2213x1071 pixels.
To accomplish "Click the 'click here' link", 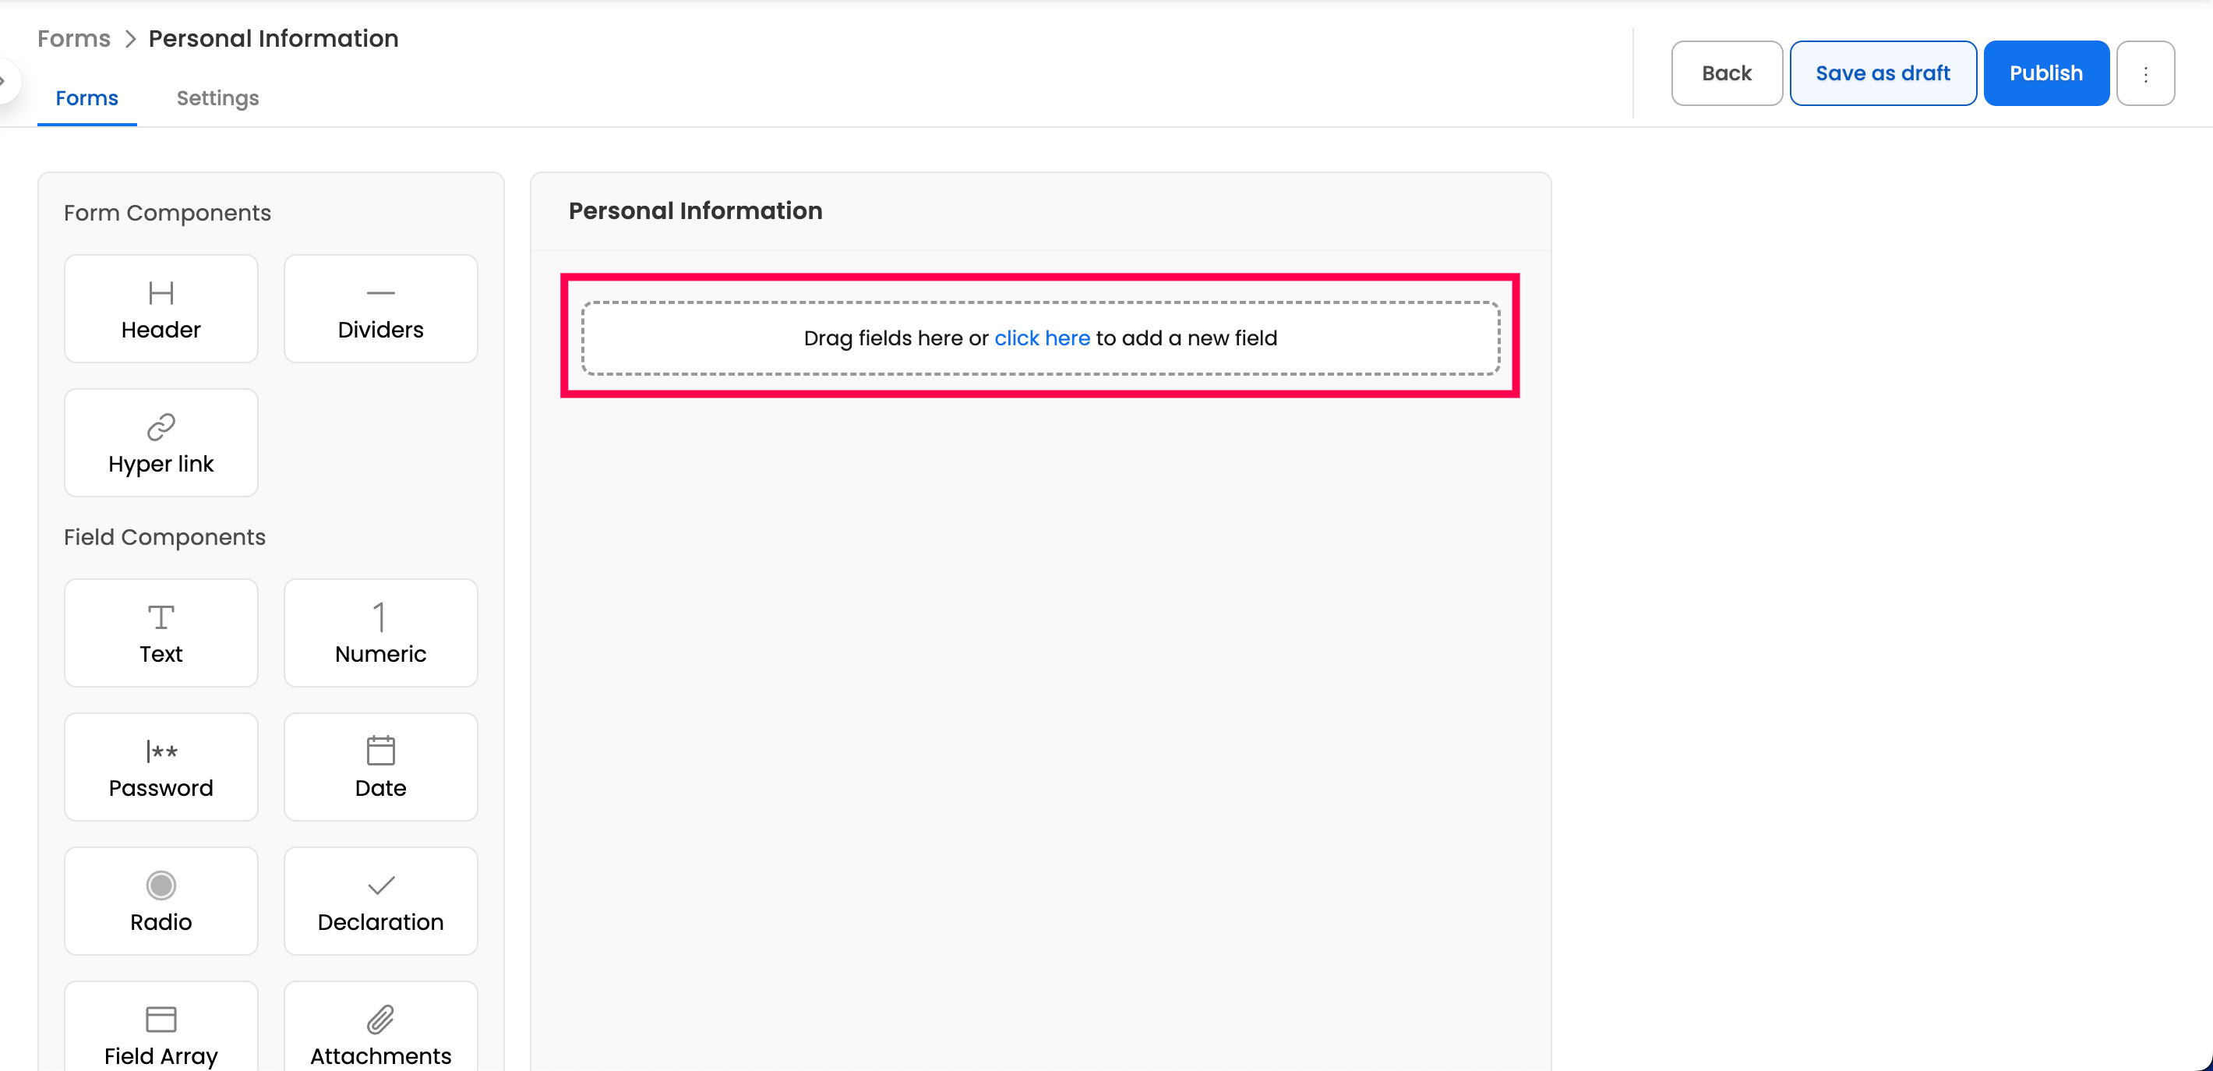I will [1041, 338].
